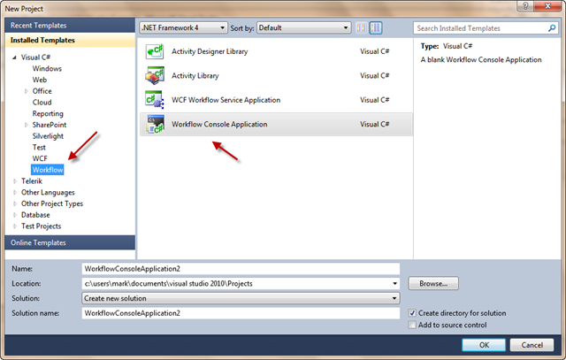Click the Cancel button
This screenshot has width=566, height=360.
[x=532, y=345]
